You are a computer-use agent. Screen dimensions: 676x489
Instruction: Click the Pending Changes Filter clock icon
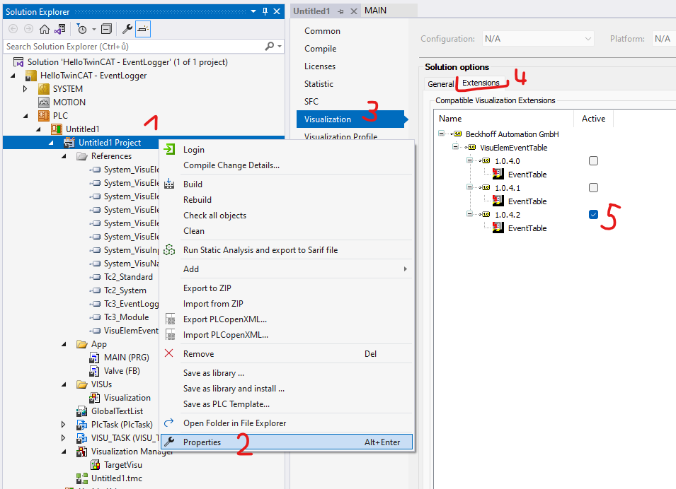81,29
